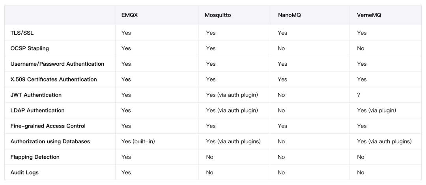Click Fine-grained Access Control row label
426x185 pixels.
[48, 126]
